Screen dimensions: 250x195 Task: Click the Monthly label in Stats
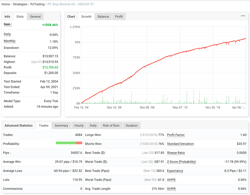click(10, 41)
